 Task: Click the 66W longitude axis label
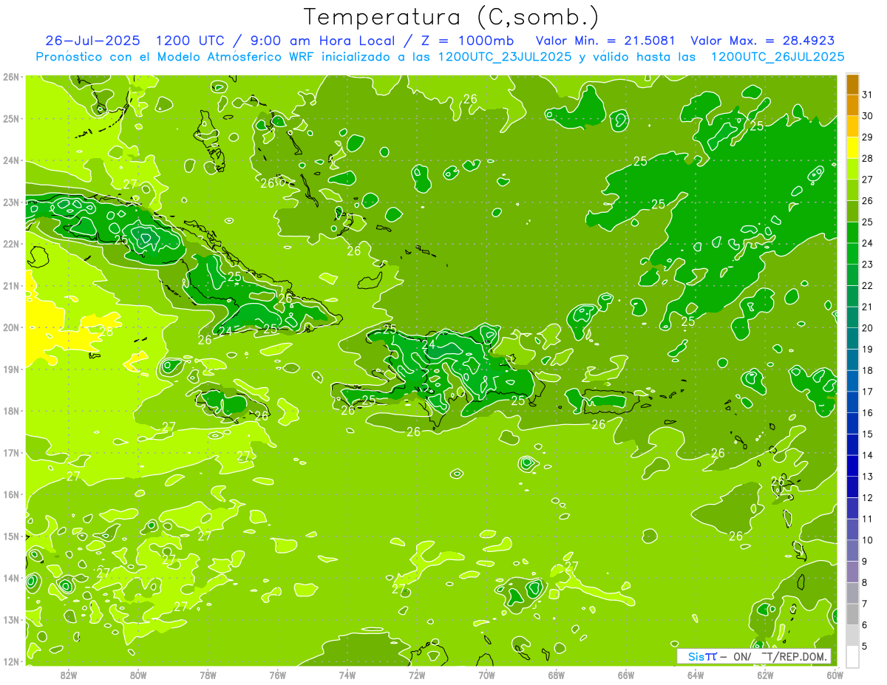pyautogui.click(x=626, y=675)
